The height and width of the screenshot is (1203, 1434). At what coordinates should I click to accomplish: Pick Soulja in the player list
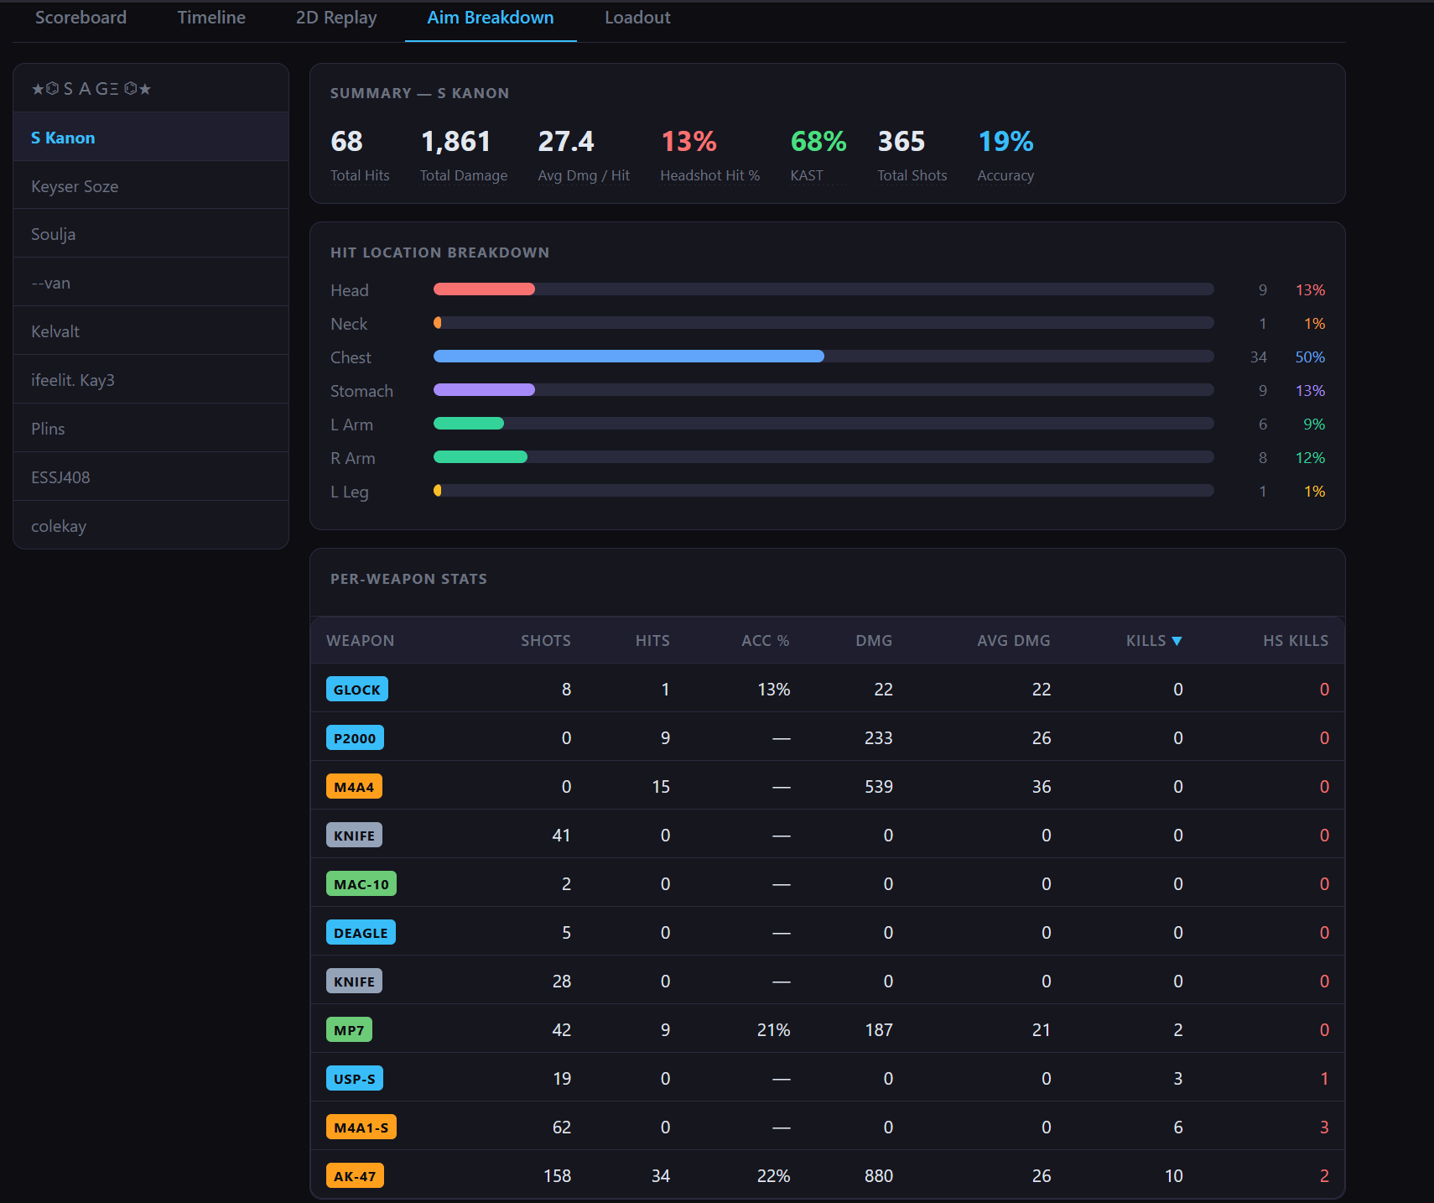(151, 234)
